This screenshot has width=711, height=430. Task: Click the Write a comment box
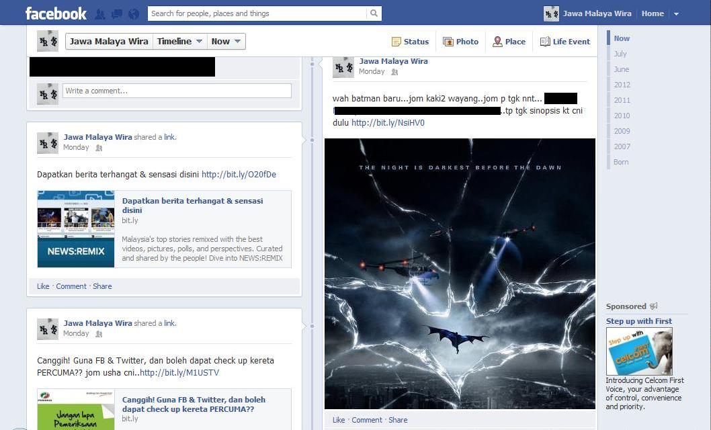pos(177,91)
